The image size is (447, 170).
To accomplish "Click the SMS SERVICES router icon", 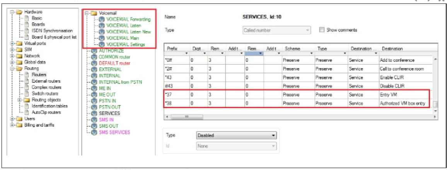I will pos(94,132).
